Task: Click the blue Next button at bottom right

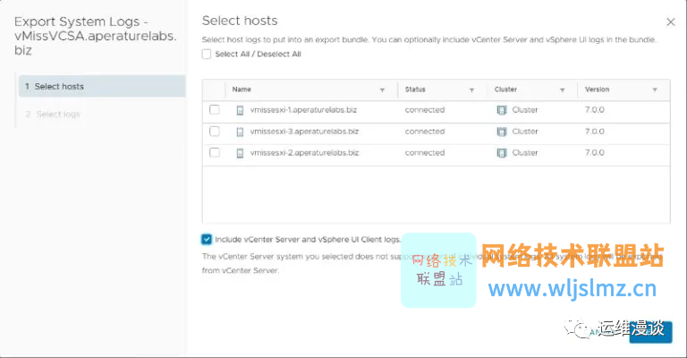Action: point(650,332)
